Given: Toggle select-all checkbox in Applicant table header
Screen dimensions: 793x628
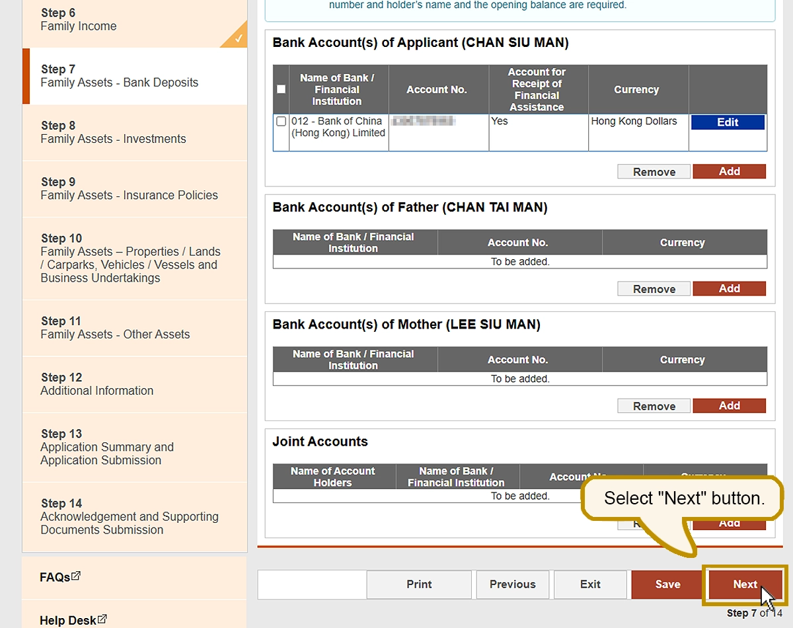Looking at the screenshot, I should pos(281,89).
